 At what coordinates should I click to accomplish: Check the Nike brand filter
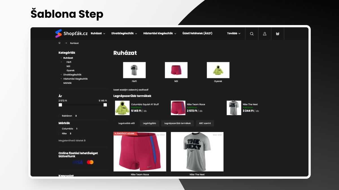click(x=60, y=133)
